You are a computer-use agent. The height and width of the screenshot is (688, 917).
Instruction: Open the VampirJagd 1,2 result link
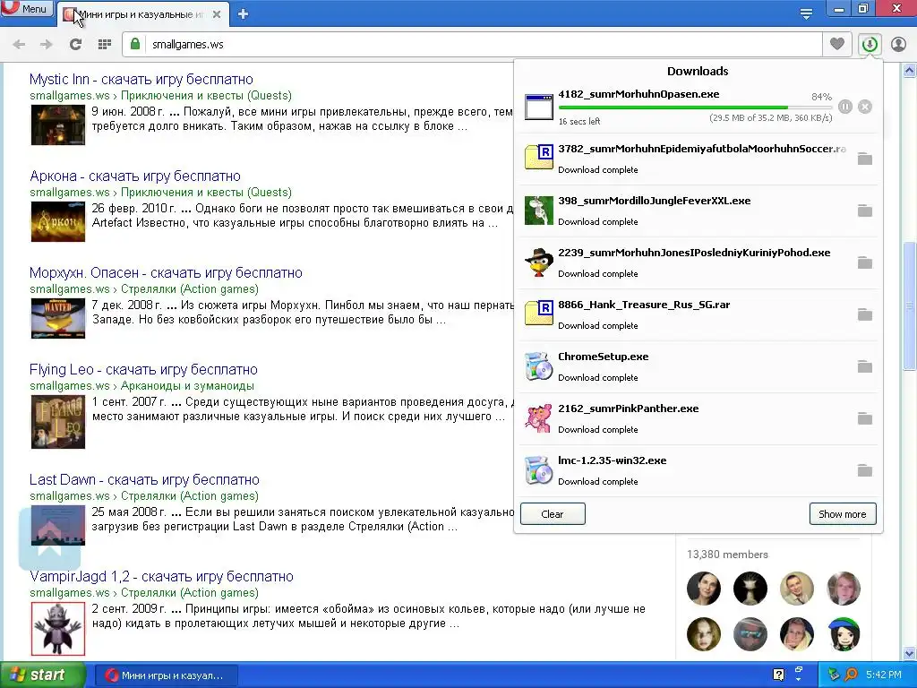(161, 576)
